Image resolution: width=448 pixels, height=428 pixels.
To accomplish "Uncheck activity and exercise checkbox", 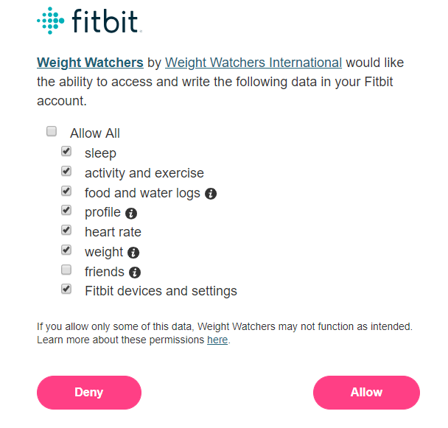I will point(66,172).
